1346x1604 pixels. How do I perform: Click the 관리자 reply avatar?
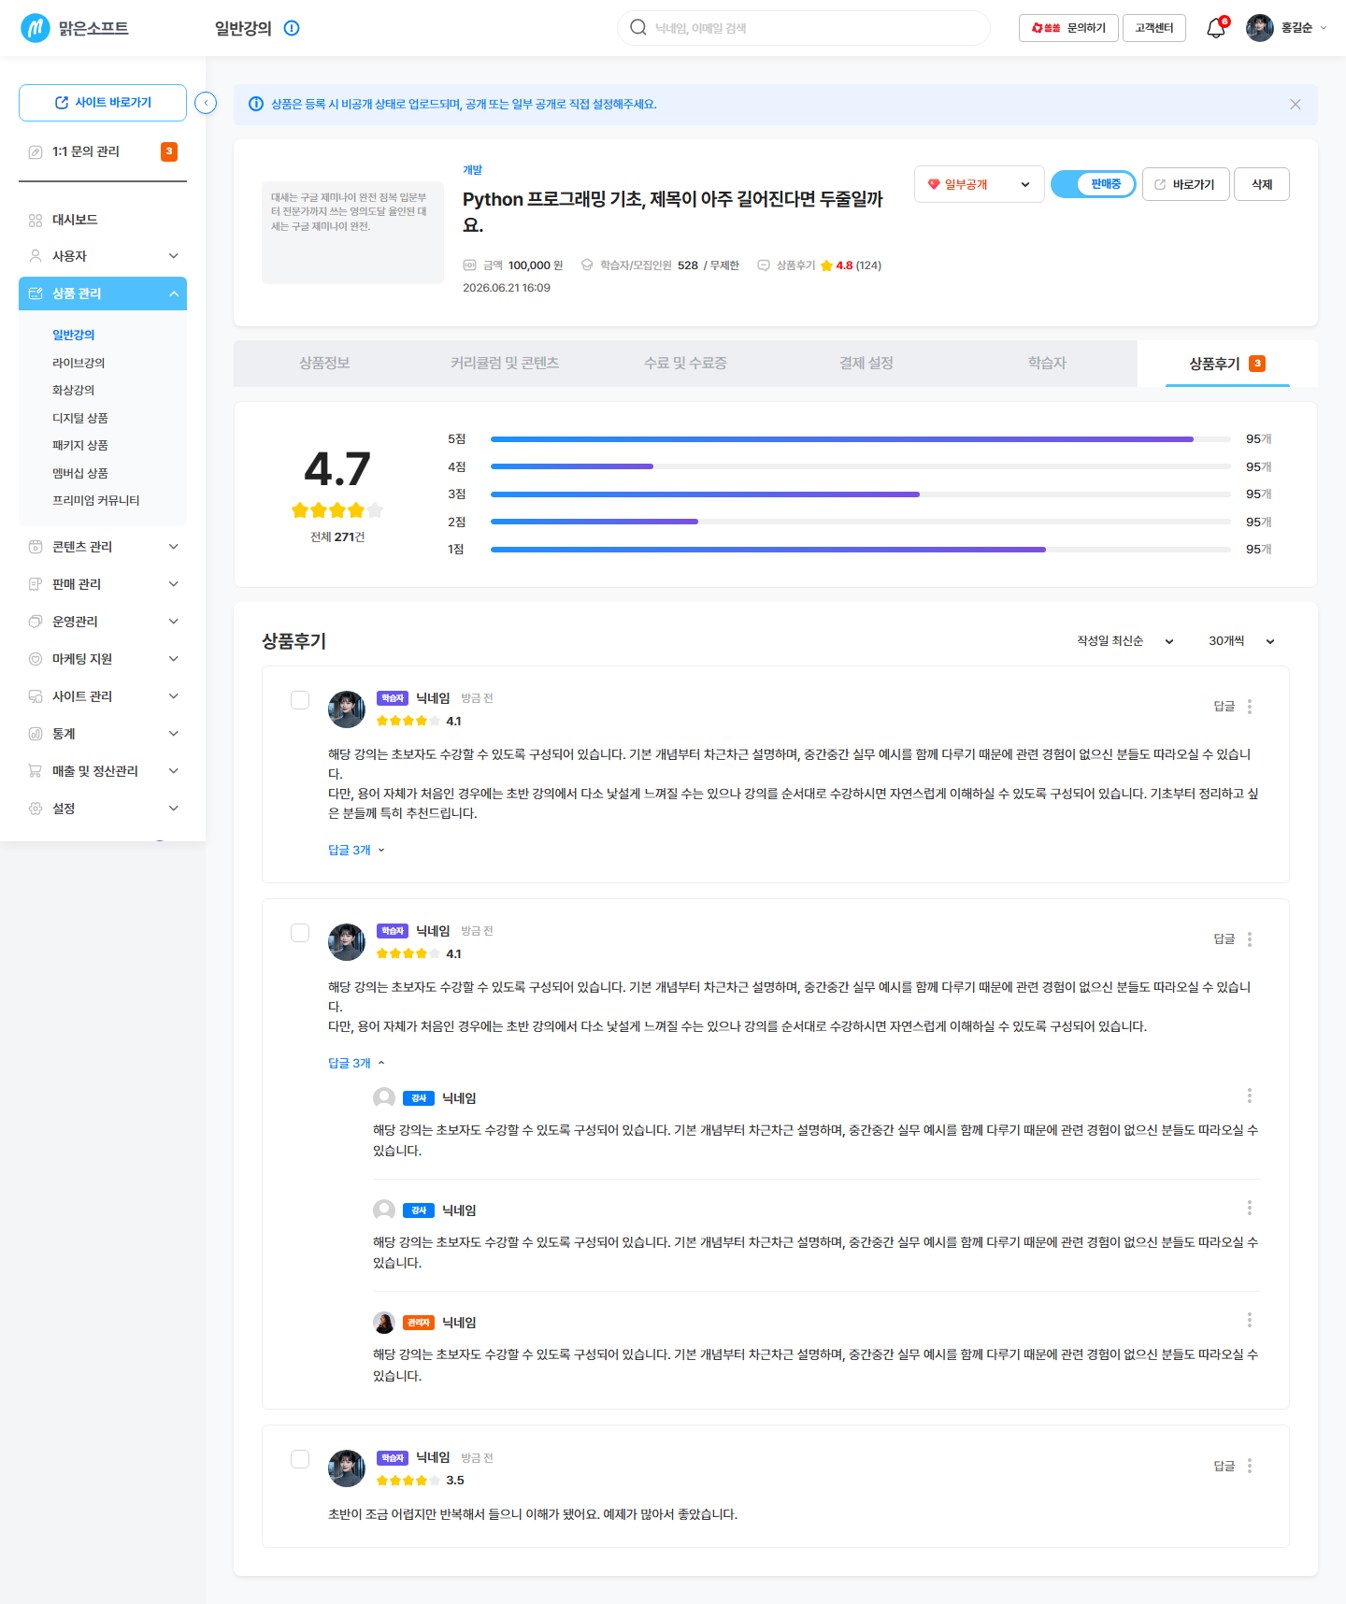[384, 1323]
